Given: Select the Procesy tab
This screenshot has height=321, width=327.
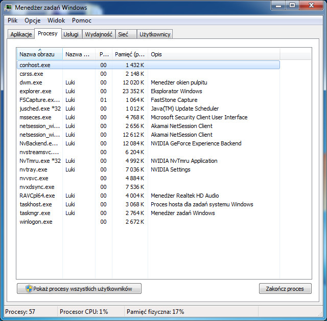Looking at the screenshot, I should (x=48, y=33).
